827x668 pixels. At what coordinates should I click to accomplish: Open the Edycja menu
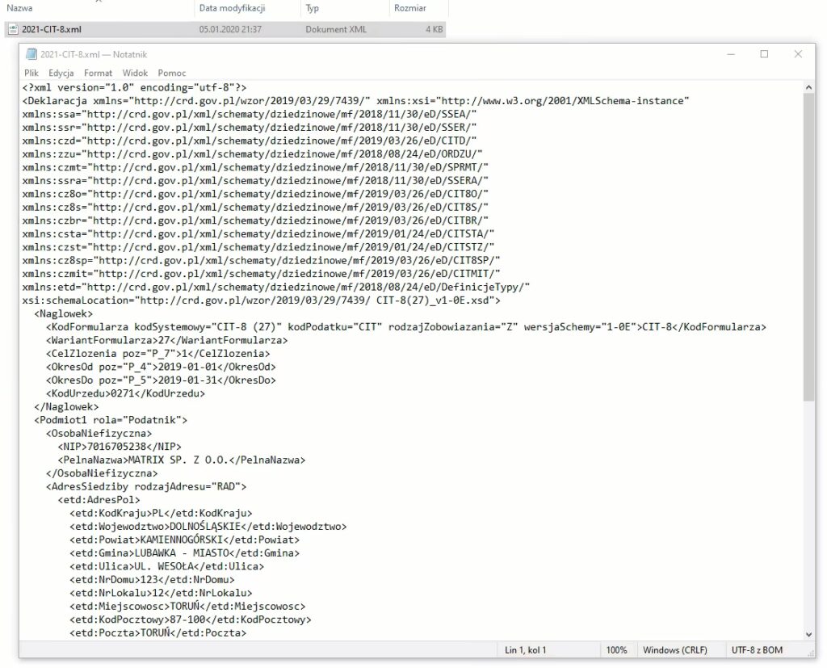point(61,73)
